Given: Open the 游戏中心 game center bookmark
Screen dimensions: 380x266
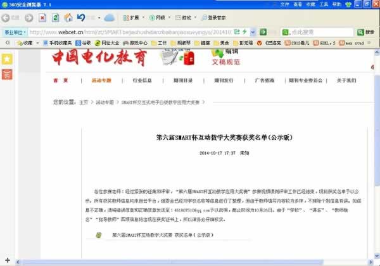Looking at the screenshot, I should 136,43.
